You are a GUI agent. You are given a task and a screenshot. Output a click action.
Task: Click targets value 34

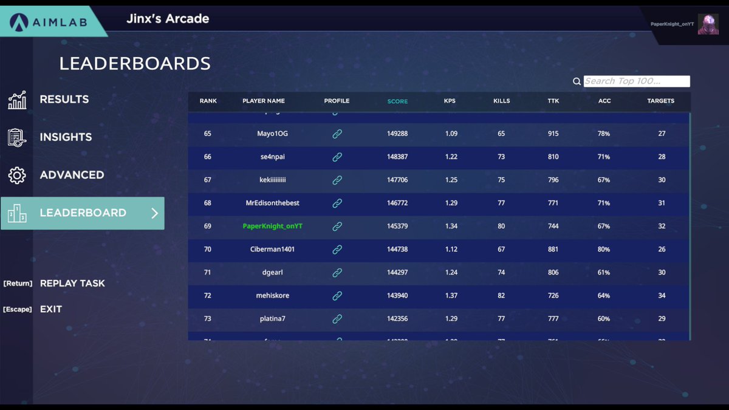point(662,296)
